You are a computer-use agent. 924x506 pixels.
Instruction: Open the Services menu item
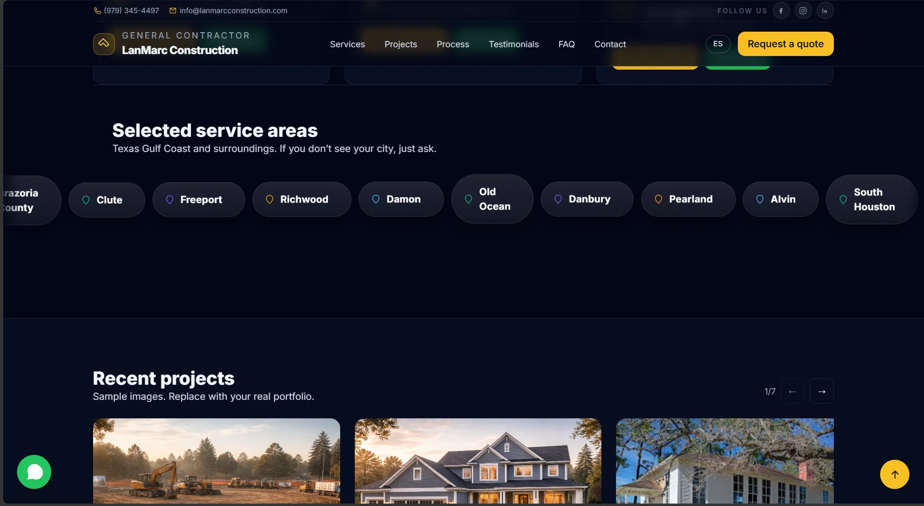[347, 44]
